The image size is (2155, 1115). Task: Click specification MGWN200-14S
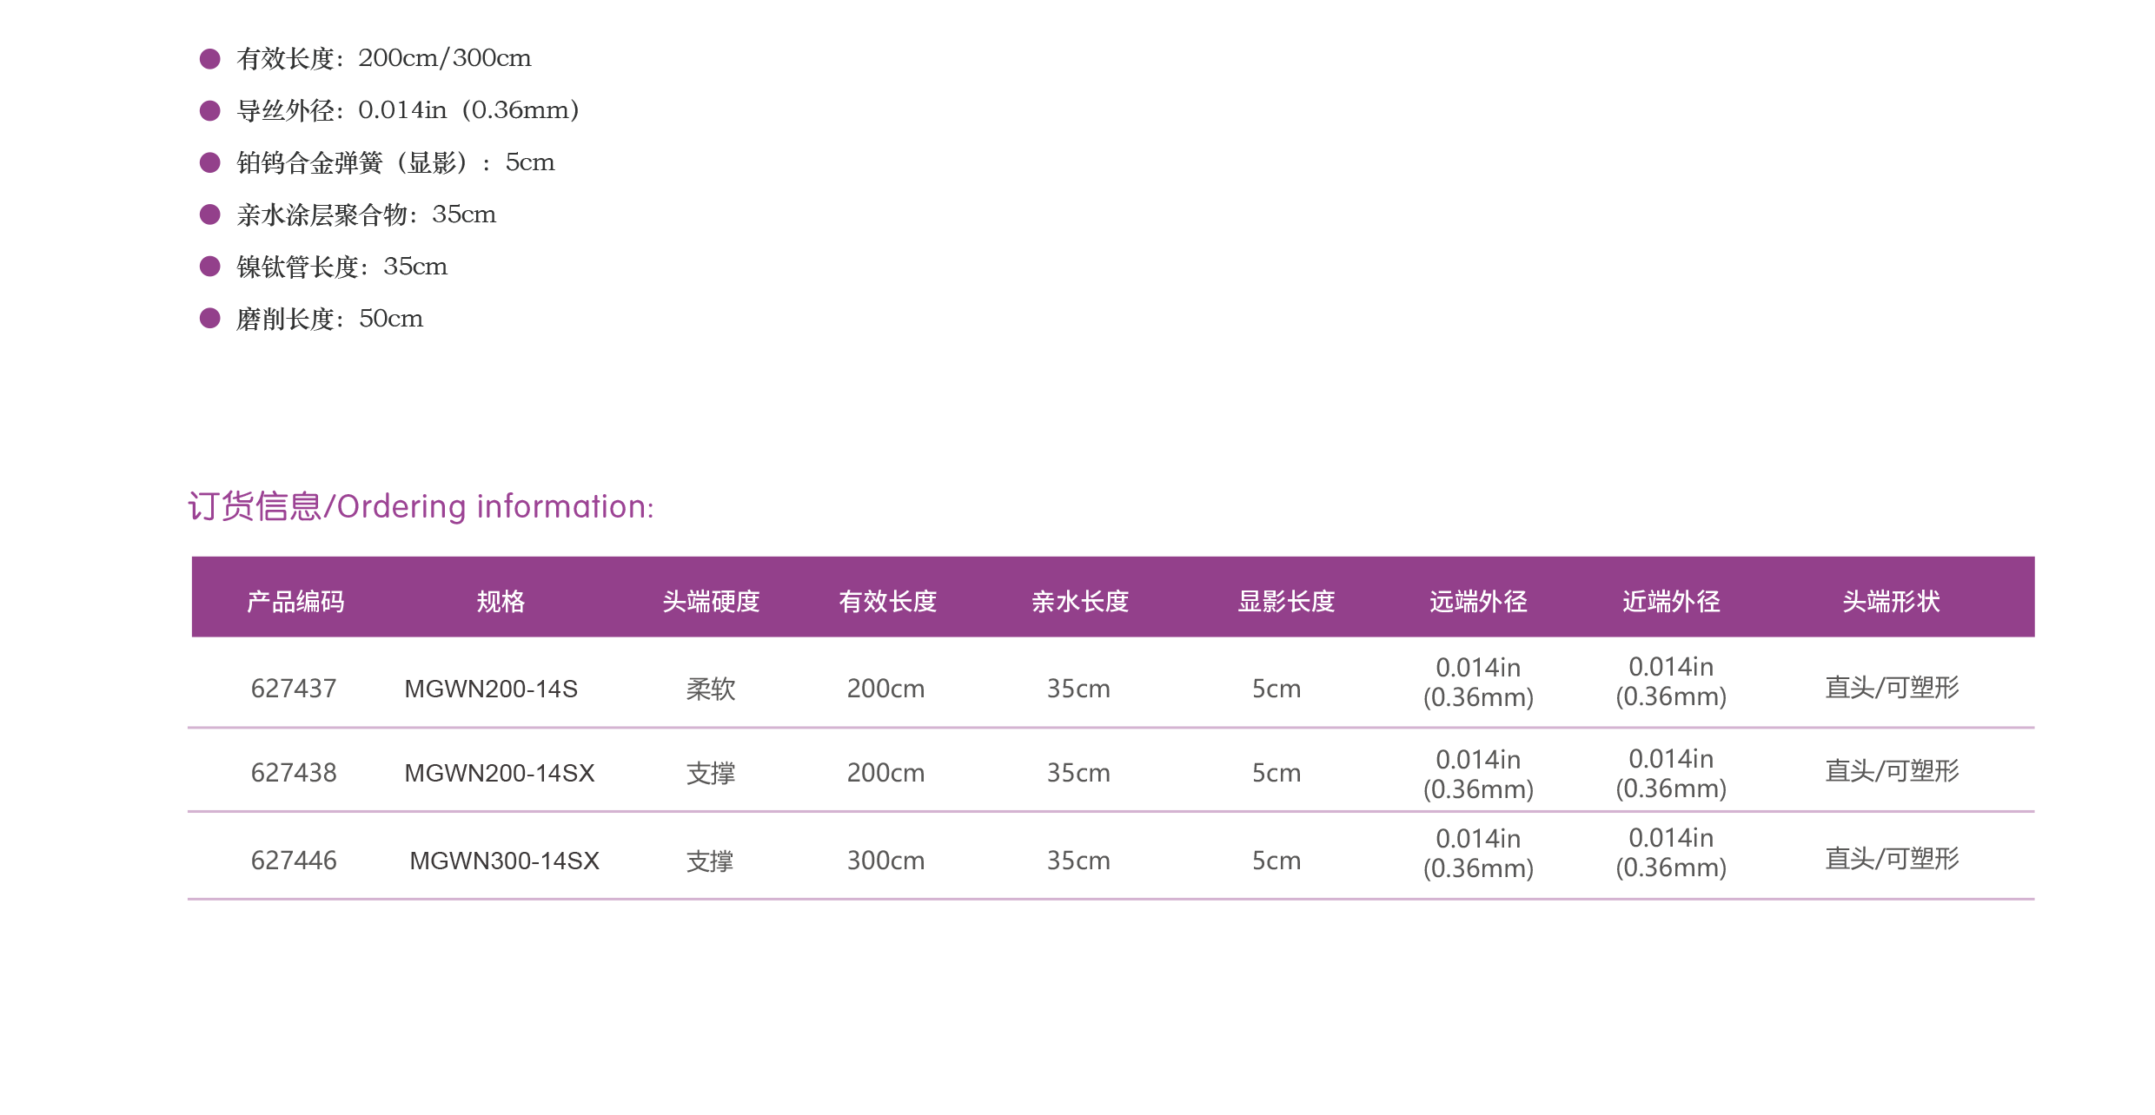point(491,689)
